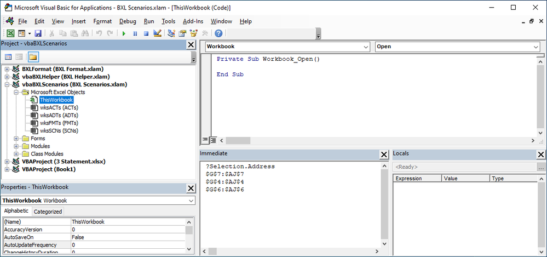
Task: Save BXL Scenarios with the floppy disk icon
Action: pos(38,33)
